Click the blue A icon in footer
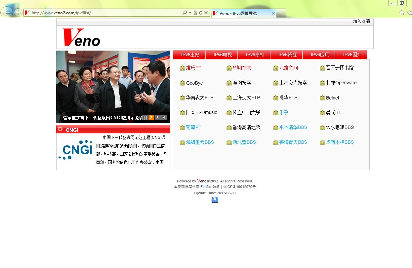412x268 pixels. [215, 199]
